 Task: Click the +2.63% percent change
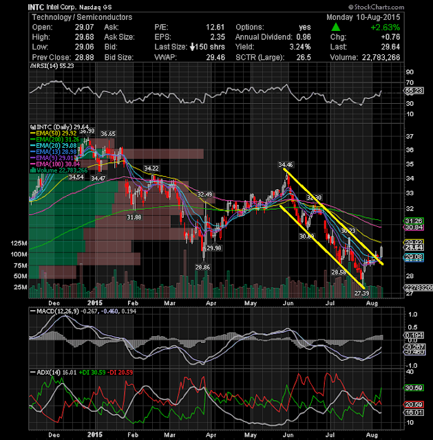[x=386, y=27]
